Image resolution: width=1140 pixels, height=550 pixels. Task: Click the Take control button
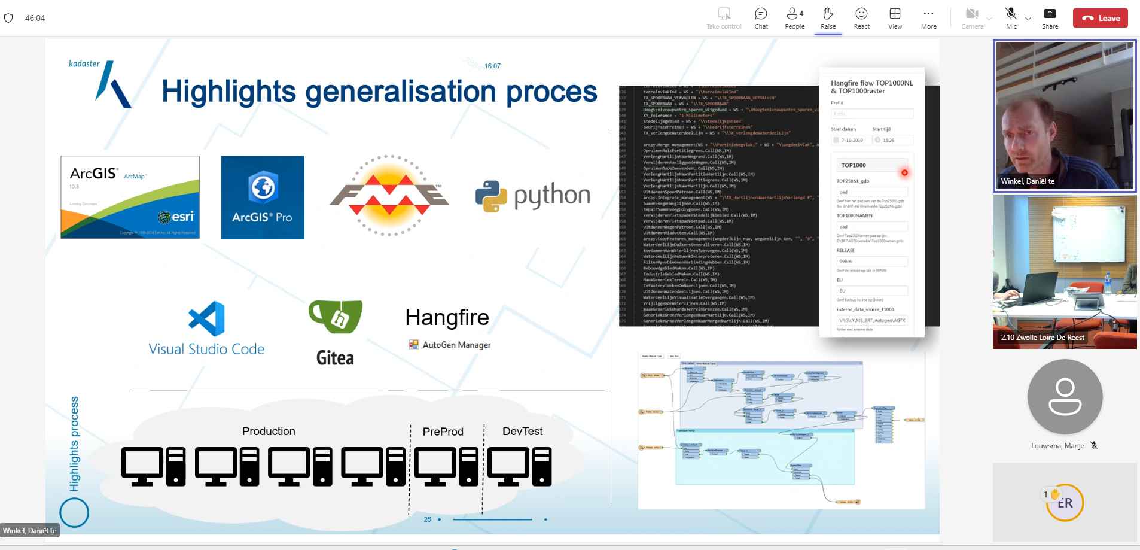point(724,18)
